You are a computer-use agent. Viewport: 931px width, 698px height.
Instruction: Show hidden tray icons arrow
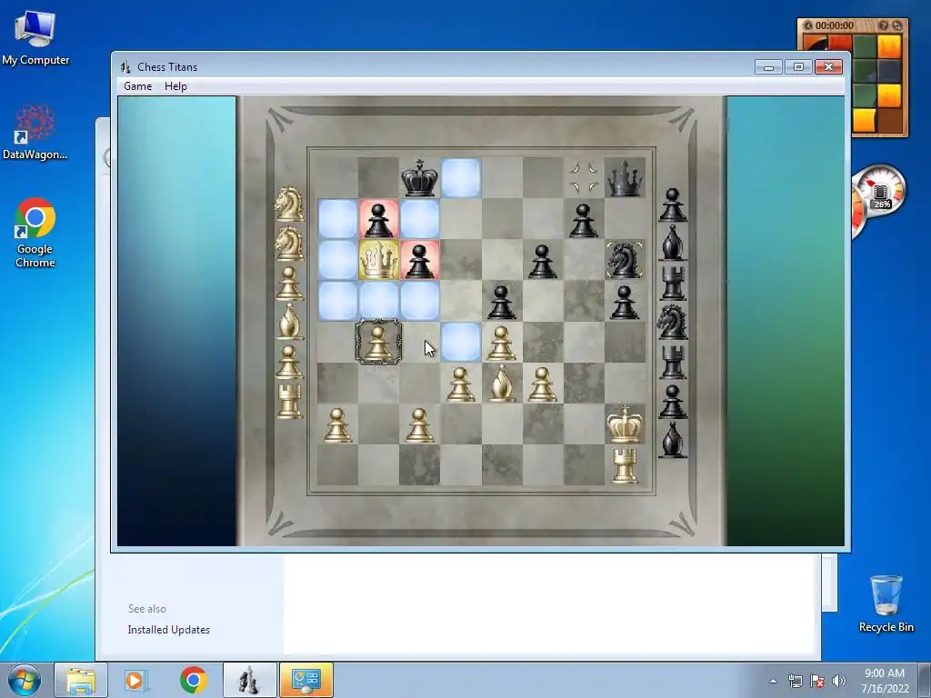tap(773, 681)
